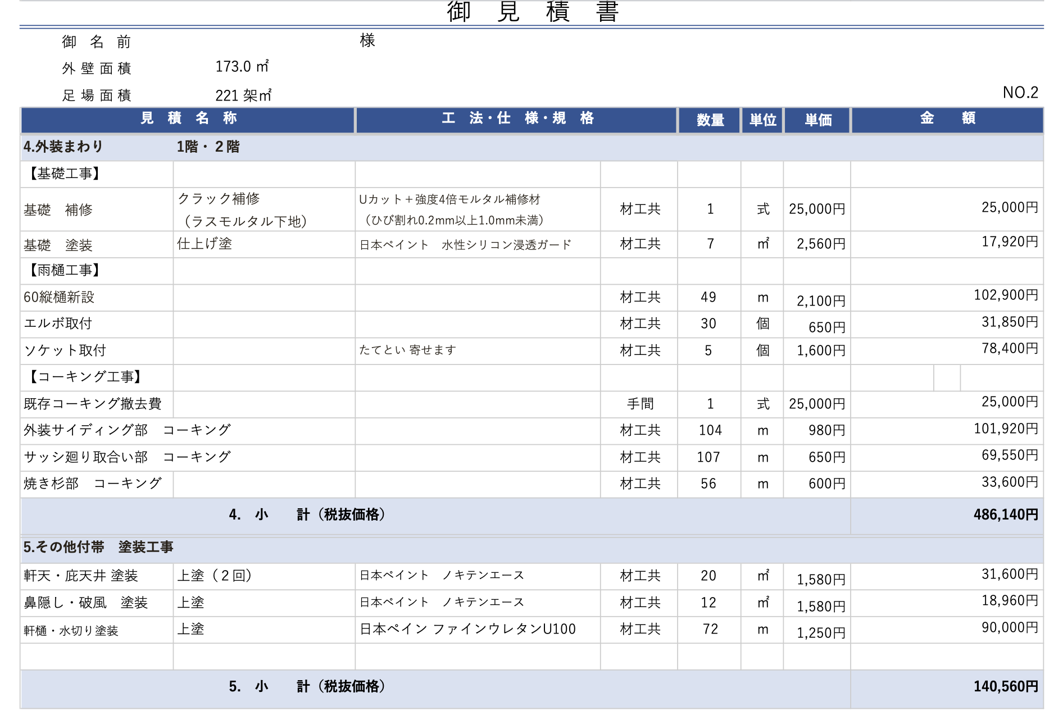Screen dimensions: 1063x720
Task: Click the subtotal 486,140円
Action: [1006, 515]
